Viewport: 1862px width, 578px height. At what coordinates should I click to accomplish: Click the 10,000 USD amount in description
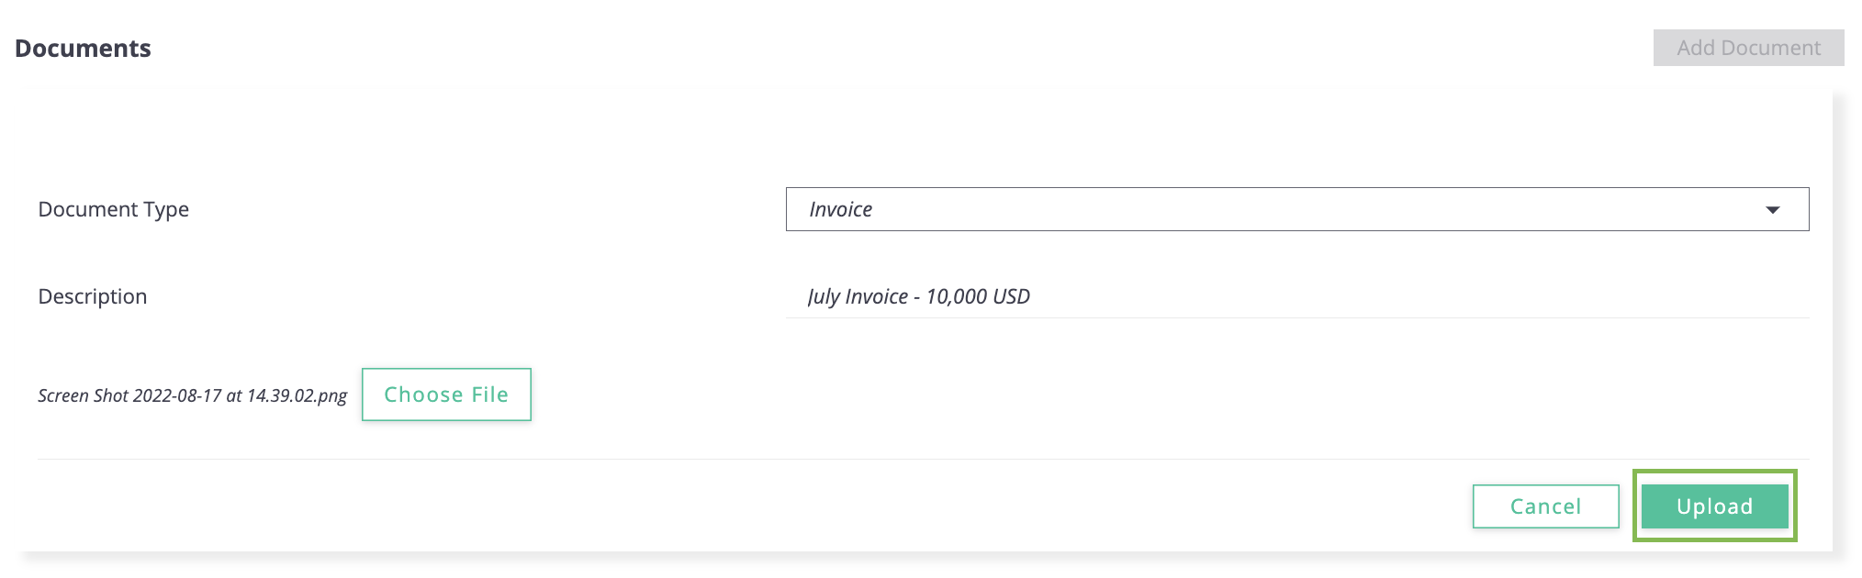coord(978,296)
